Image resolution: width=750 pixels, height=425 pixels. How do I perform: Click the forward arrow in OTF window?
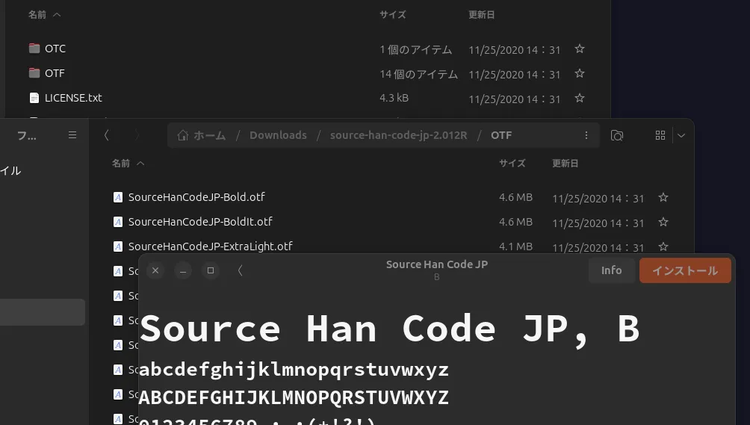coord(137,135)
